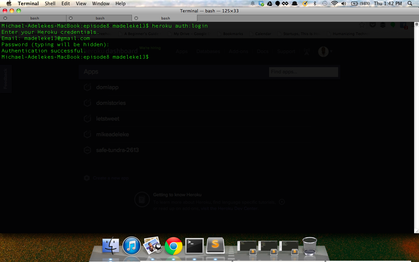Image resolution: width=419 pixels, height=262 pixels.
Task: Click the last prompt line in Terminal
Action: (75, 57)
